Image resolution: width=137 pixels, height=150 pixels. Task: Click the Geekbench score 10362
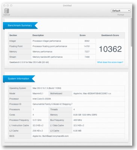(x=110, y=49)
